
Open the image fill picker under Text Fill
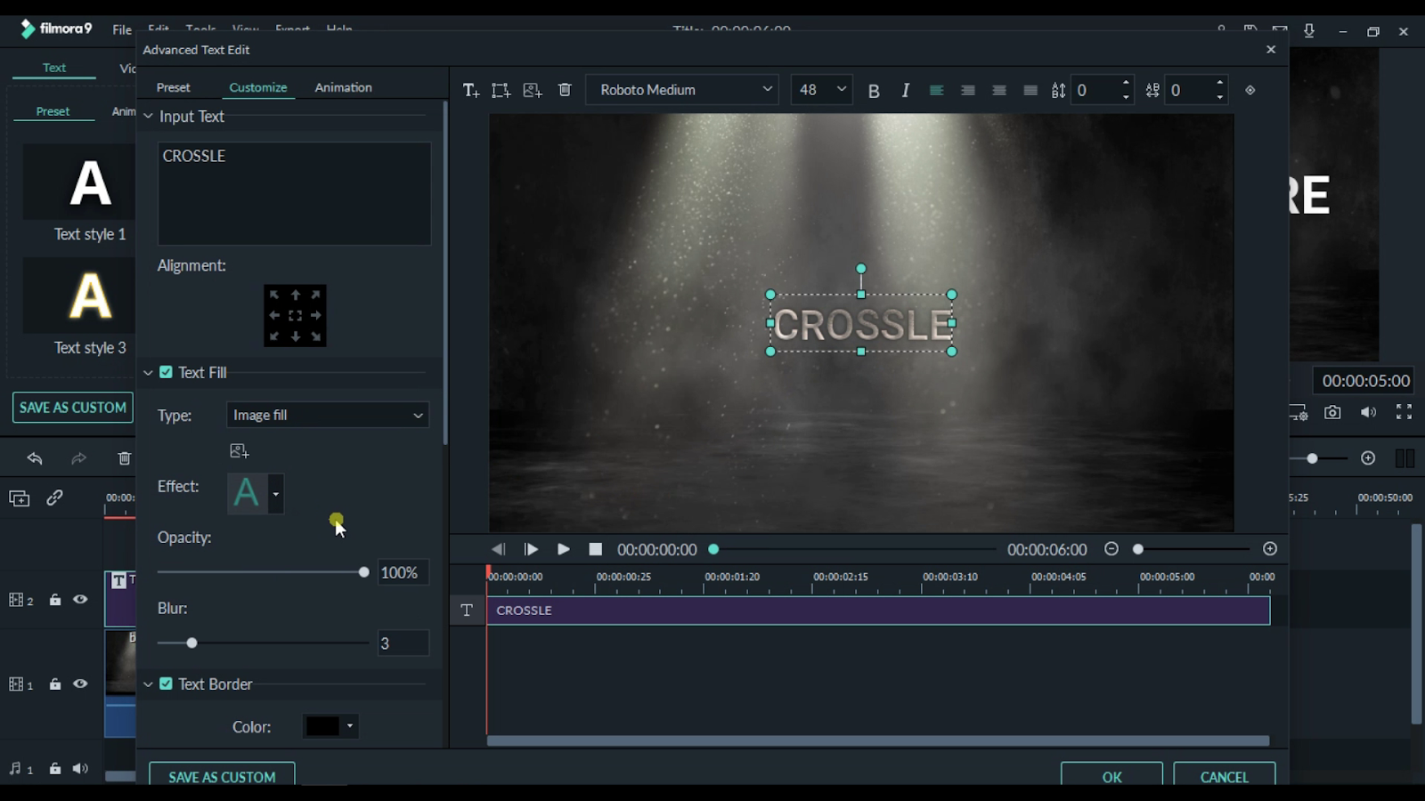point(239,450)
